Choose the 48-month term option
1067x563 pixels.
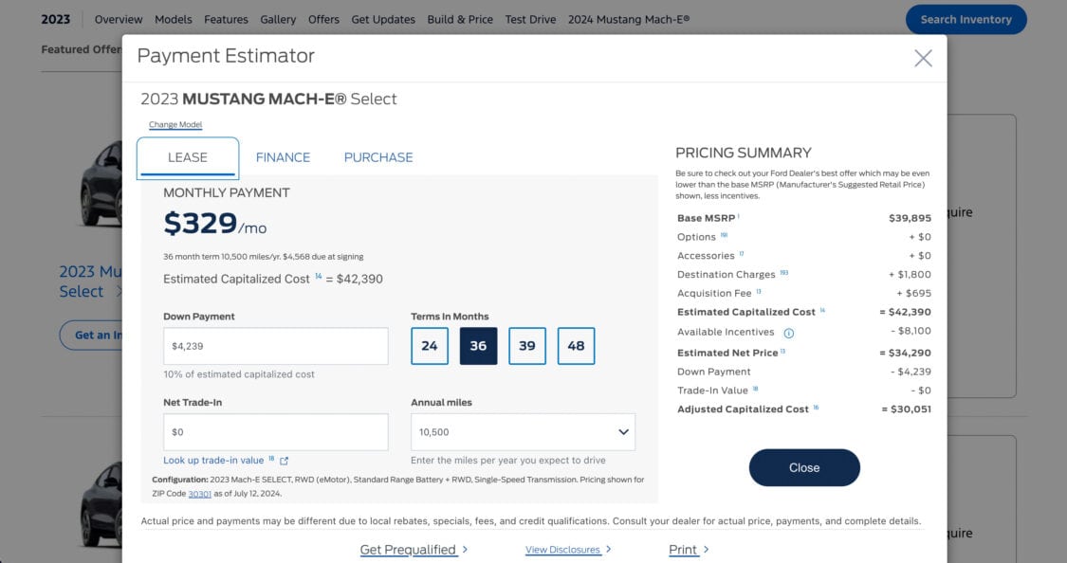click(576, 346)
